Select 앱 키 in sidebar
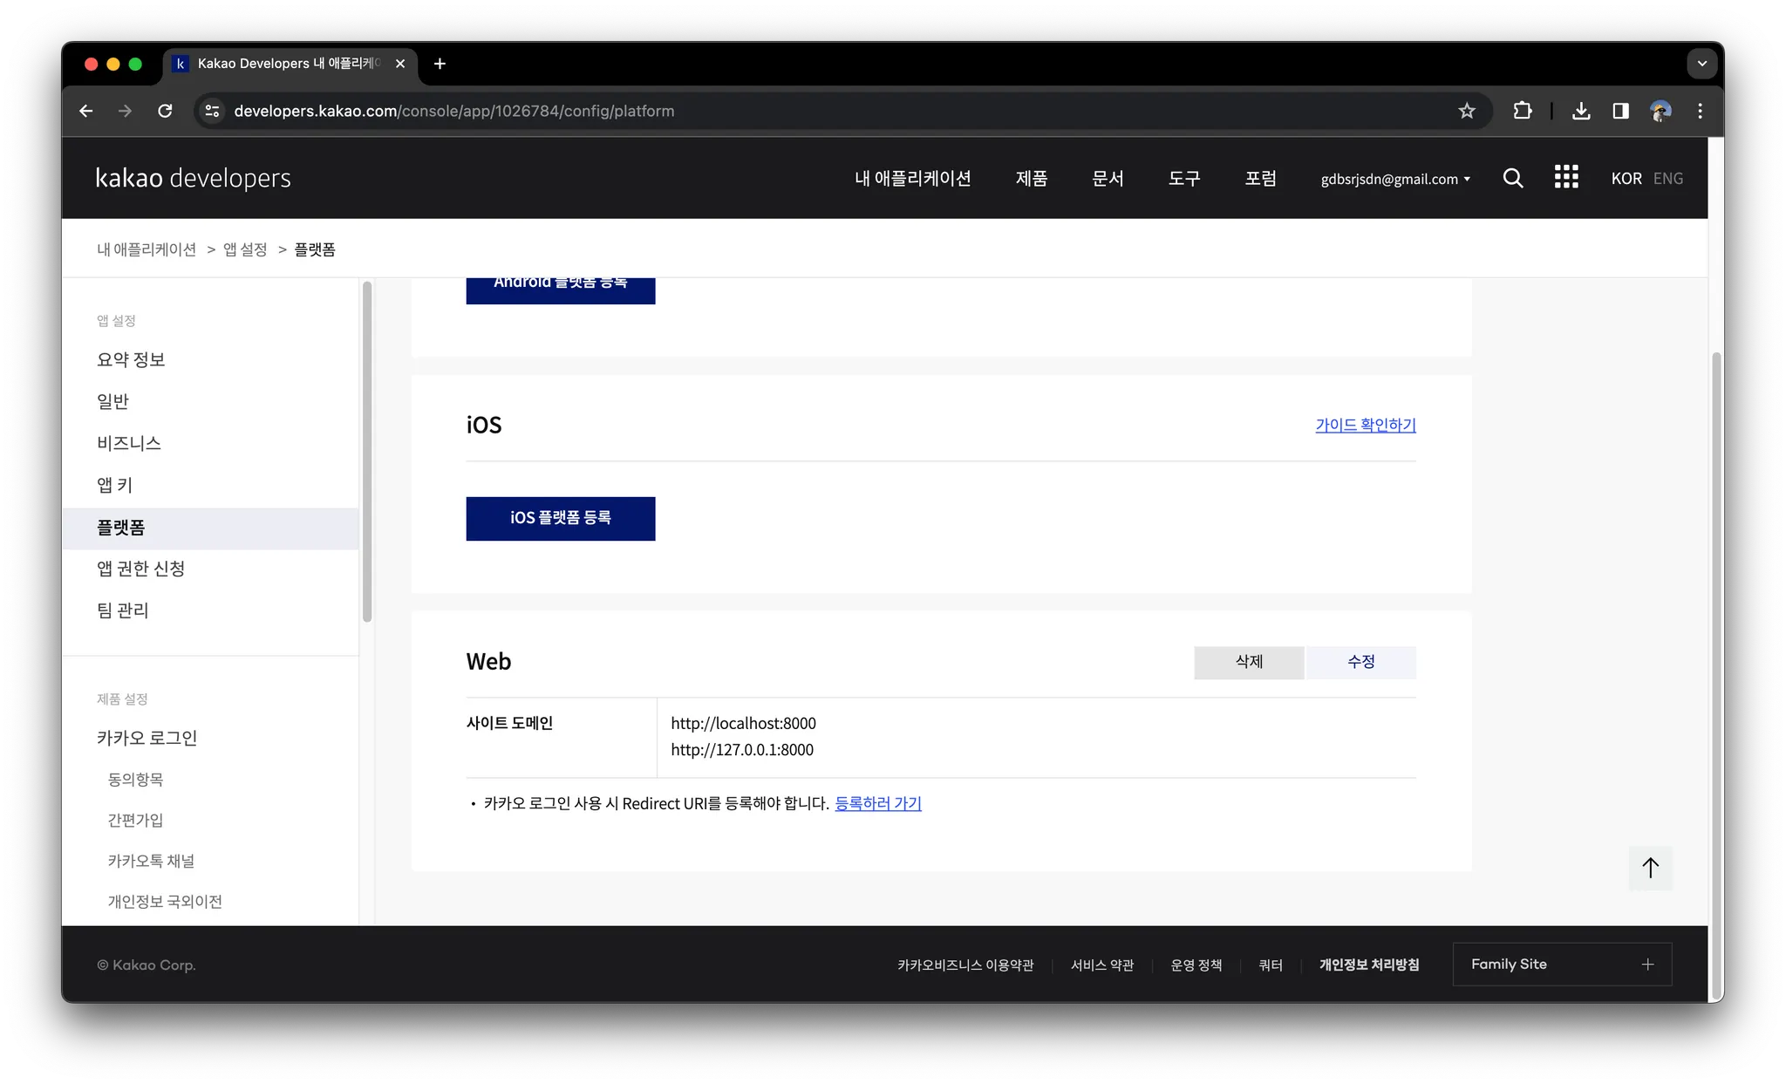 [x=114, y=485]
